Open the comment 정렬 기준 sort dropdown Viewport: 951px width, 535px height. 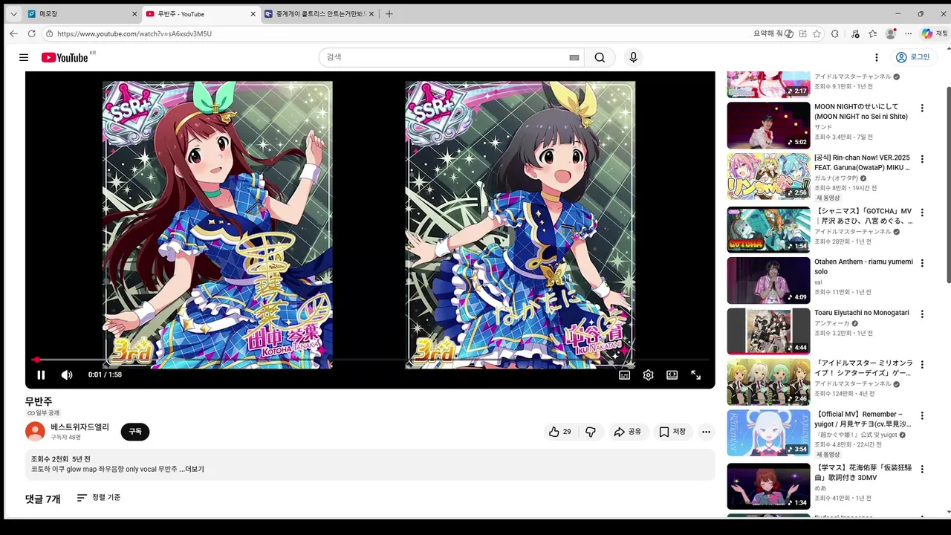[99, 498]
